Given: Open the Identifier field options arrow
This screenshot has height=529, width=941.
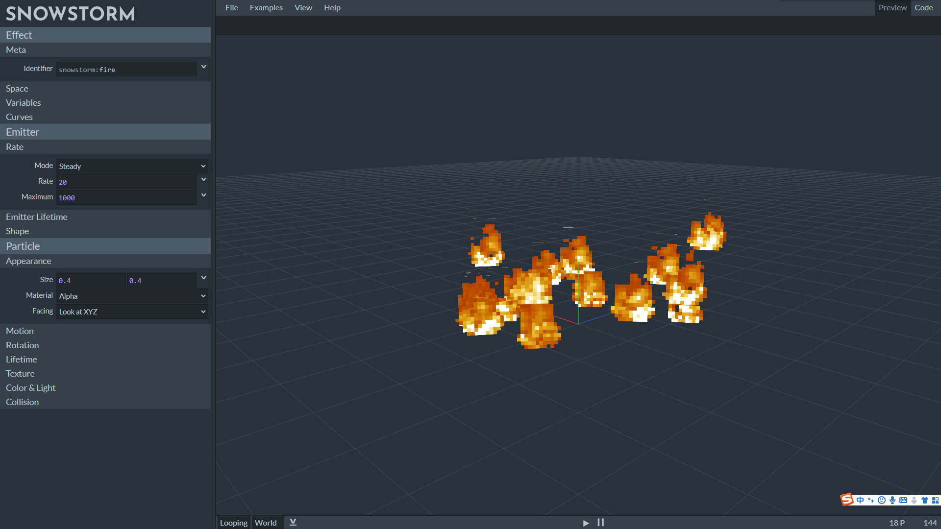Looking at the screenshot, I should pyautogui.click(x=204, y=67).
